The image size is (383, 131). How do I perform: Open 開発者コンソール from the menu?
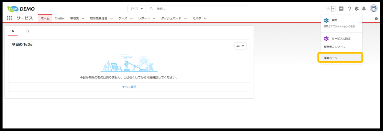point(334,47)
